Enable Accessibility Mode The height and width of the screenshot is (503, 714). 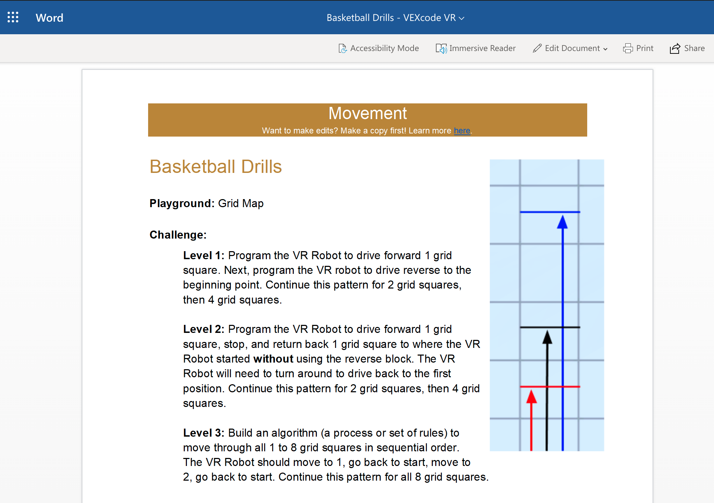(379, 48)
